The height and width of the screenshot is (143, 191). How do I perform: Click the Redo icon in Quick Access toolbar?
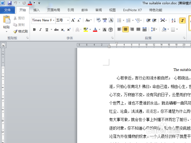[24, 3]
